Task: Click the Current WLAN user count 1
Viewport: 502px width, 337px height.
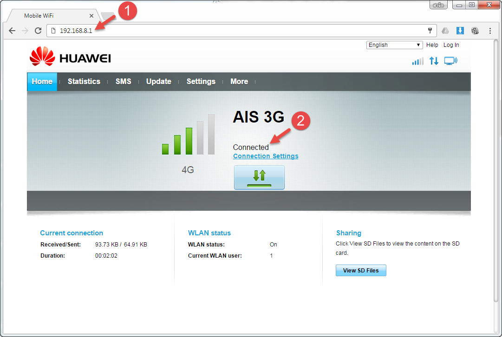Action: click(x=272, y=256)
